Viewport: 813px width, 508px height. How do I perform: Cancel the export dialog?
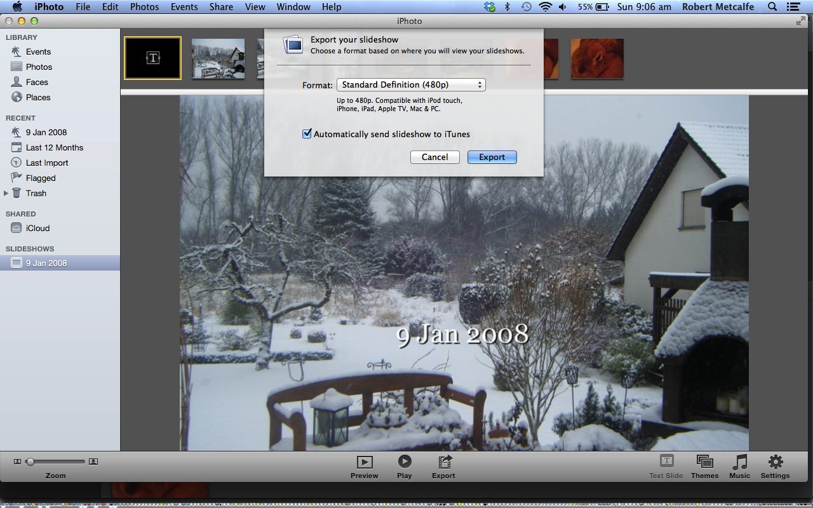(x=435, y=157)
